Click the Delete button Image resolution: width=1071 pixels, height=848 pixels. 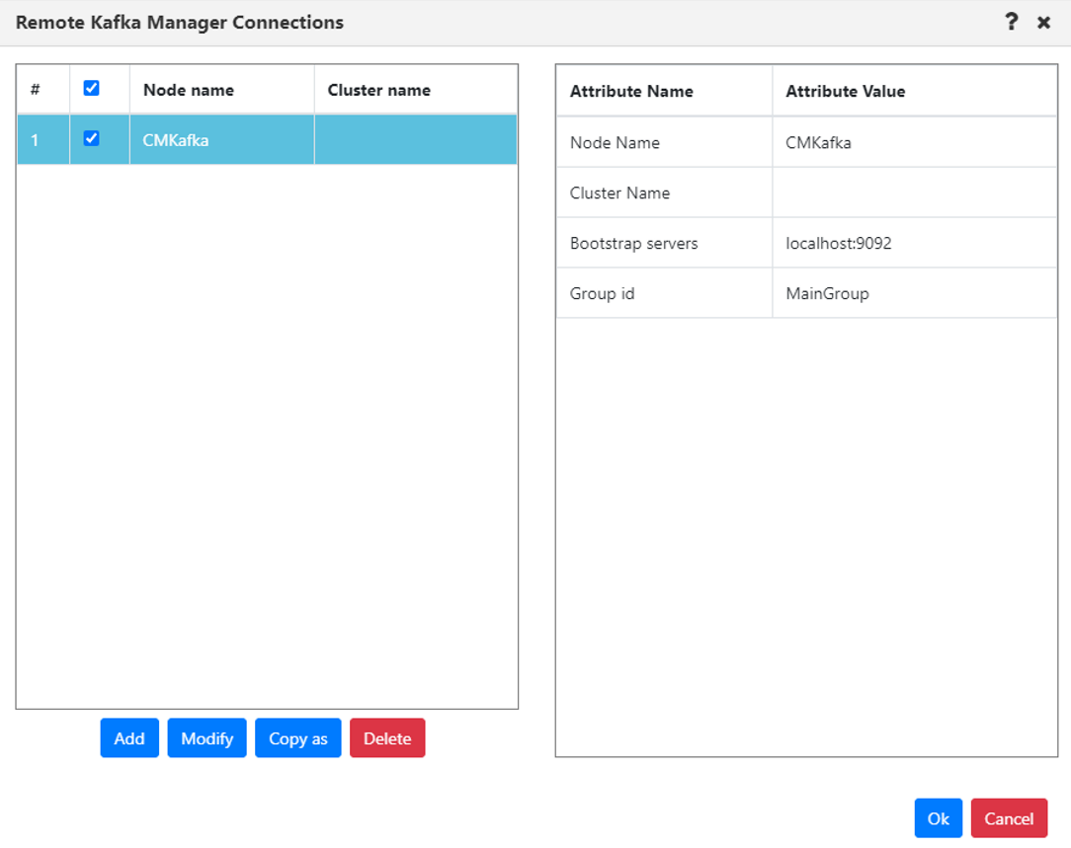[387, 737]
